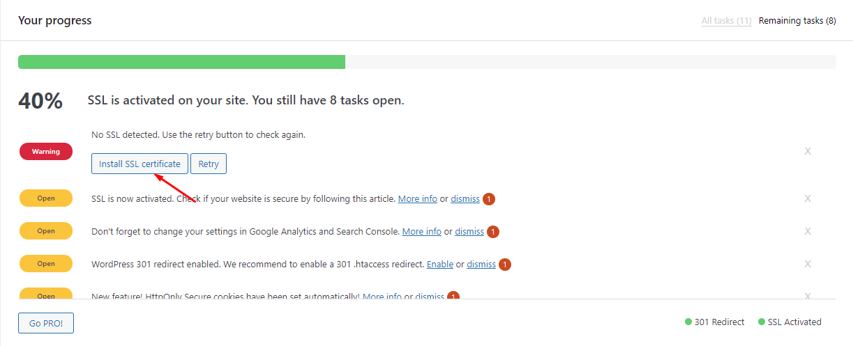Dismiss the Google Analytics reminder link
The image size is (853, 346).
pyautogui.click(x=469, y=232)
